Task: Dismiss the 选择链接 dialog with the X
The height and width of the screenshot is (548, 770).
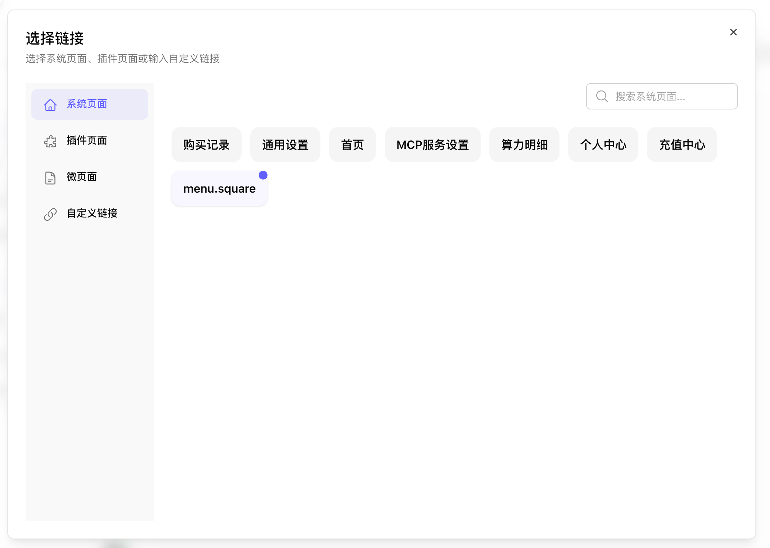Action: coord(734,32)
